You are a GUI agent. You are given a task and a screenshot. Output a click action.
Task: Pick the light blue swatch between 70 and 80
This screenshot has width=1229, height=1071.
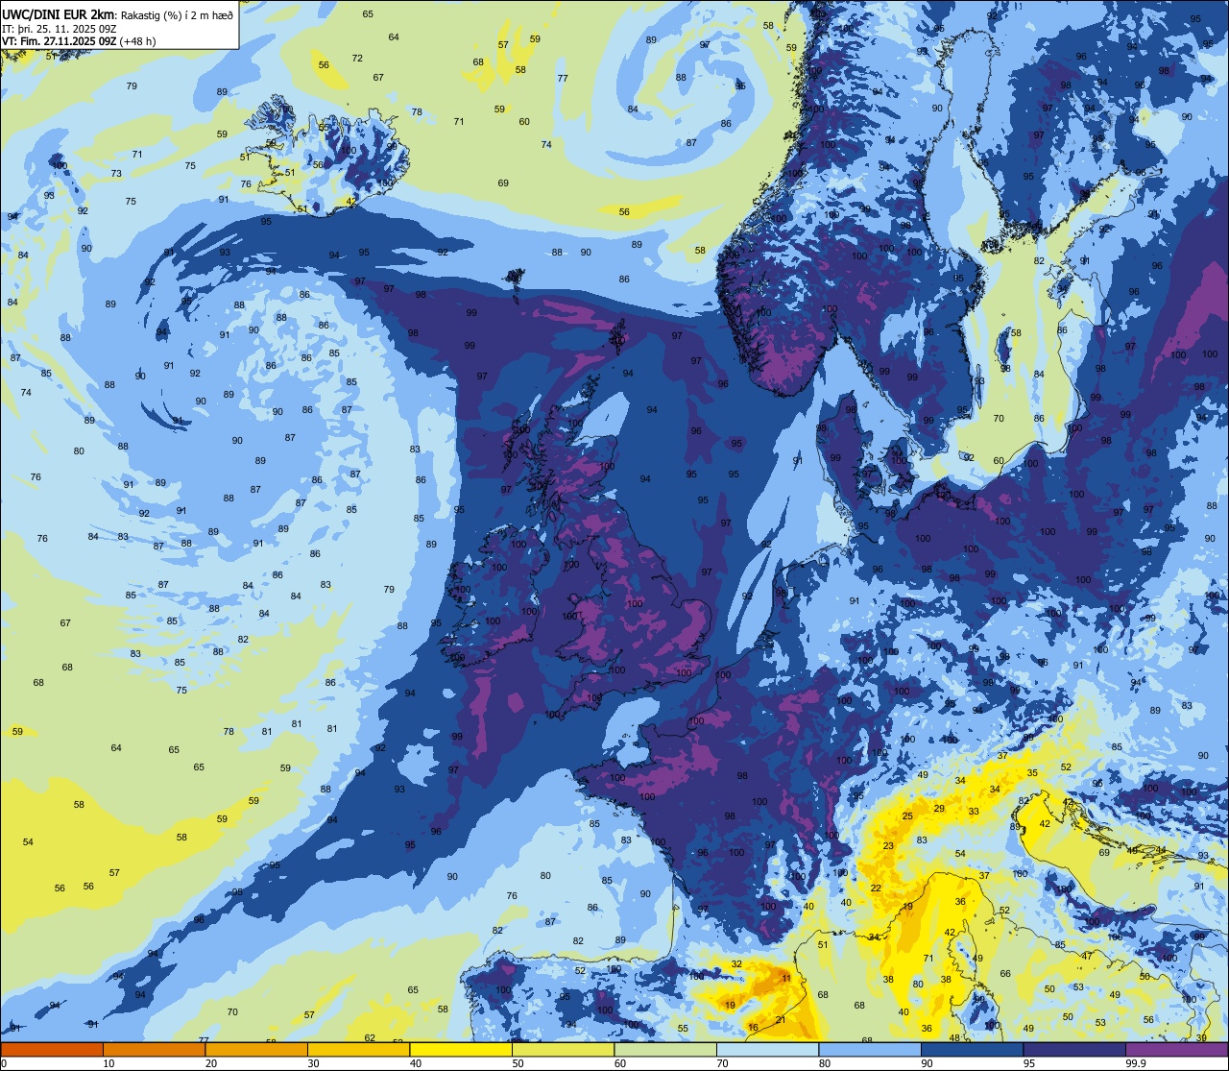click(767, 1049)
